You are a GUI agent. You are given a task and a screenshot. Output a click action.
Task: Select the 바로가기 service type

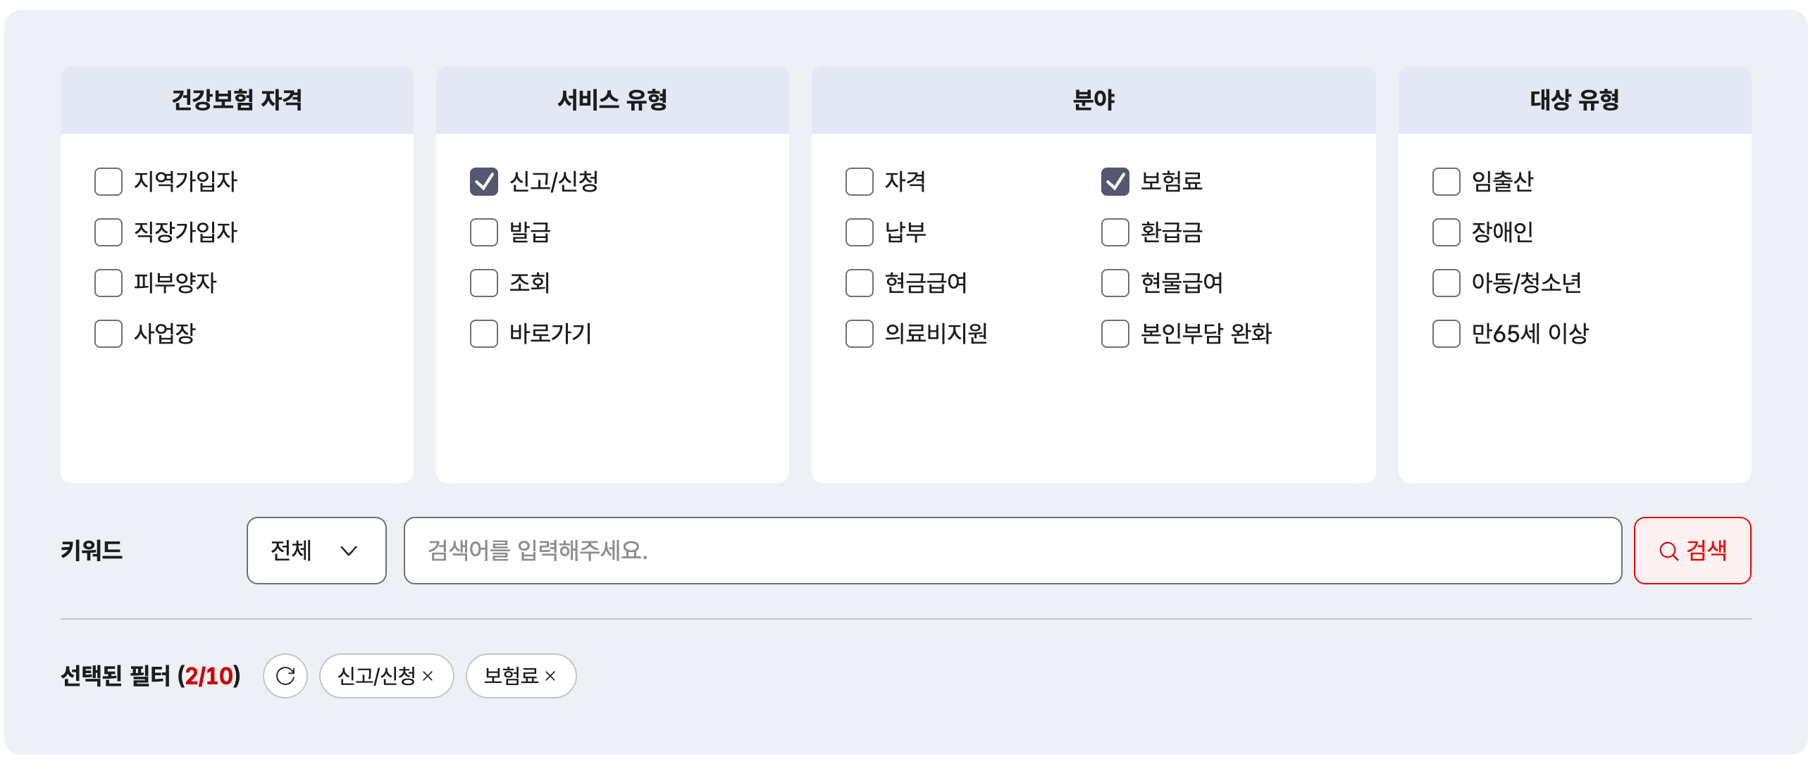pos(483,334)
